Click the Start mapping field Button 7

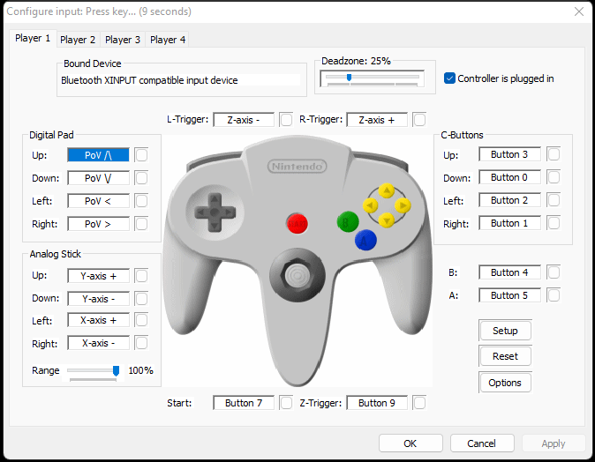[244, 403]
